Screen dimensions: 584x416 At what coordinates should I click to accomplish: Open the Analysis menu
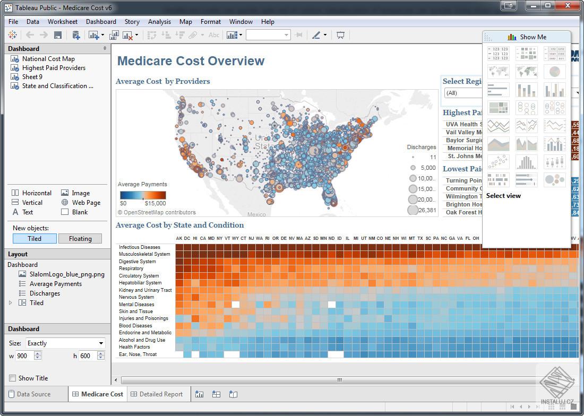[159, 22]
